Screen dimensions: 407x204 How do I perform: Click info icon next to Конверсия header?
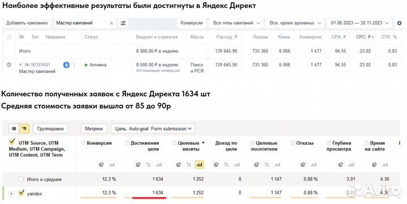pos(83,143)
